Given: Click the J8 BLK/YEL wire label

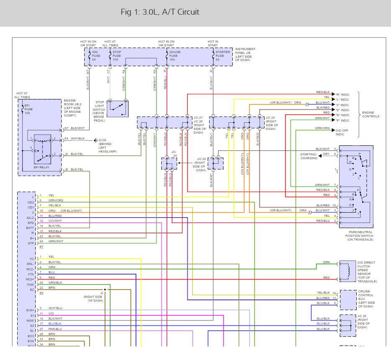Looking at the screenshot, I should tap(74, 170).
